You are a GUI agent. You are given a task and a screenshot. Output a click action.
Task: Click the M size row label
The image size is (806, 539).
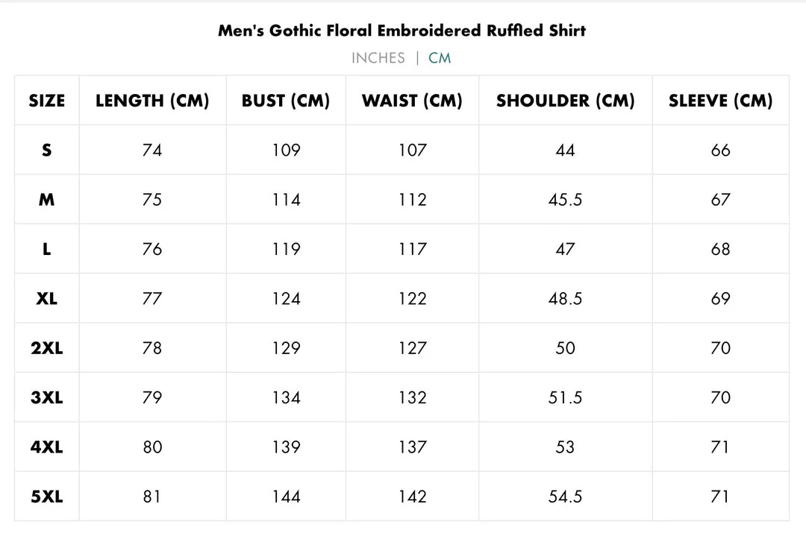point(47,200)
